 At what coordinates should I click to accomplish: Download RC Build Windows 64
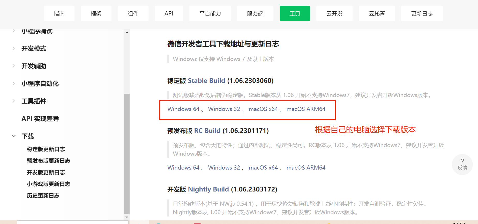(183, 167)
